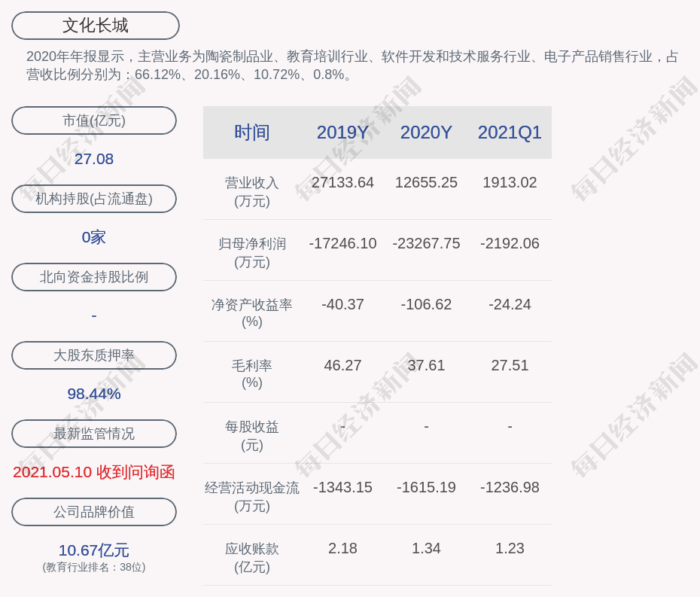Viewport: 700px width, 597px height.
Task: Click the cash flow cell -1236.98
Action: click(510, 487)
